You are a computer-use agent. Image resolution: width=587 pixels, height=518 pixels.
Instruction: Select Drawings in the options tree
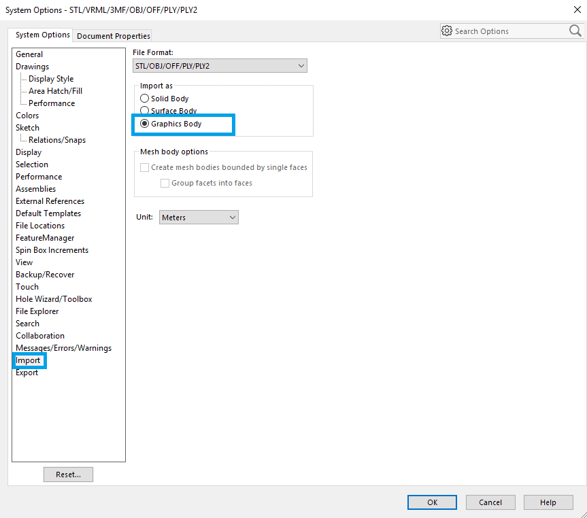(32, 67)
